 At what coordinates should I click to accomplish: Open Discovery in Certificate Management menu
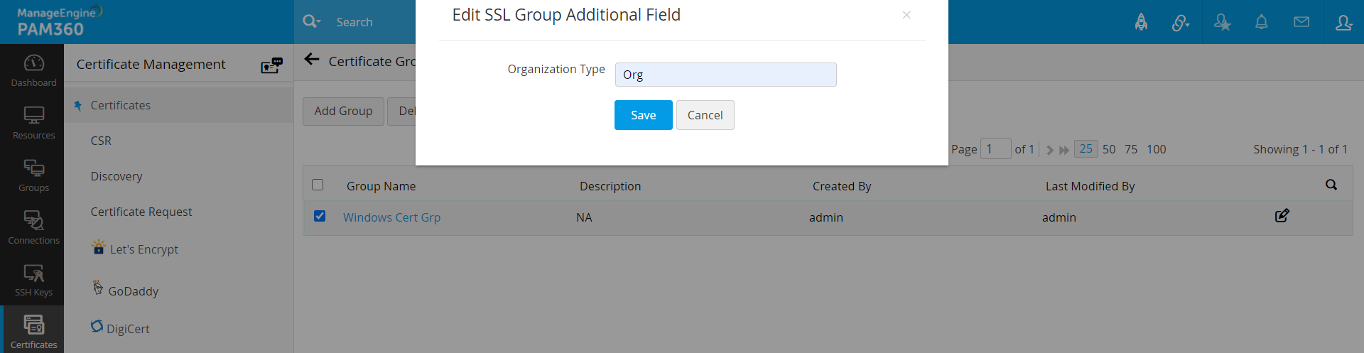[117, 176]
